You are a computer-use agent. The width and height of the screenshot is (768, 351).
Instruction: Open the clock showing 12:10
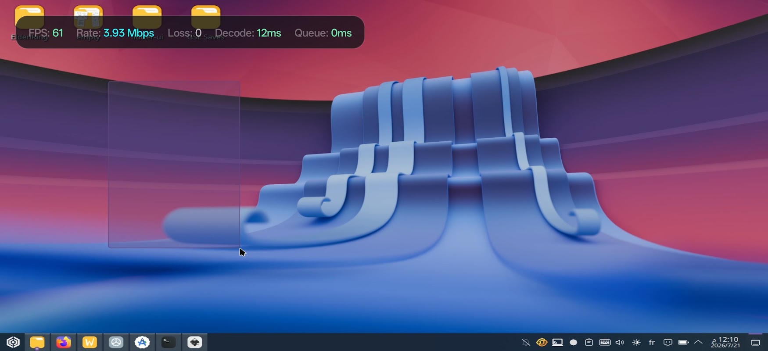(x=725, y=342)
